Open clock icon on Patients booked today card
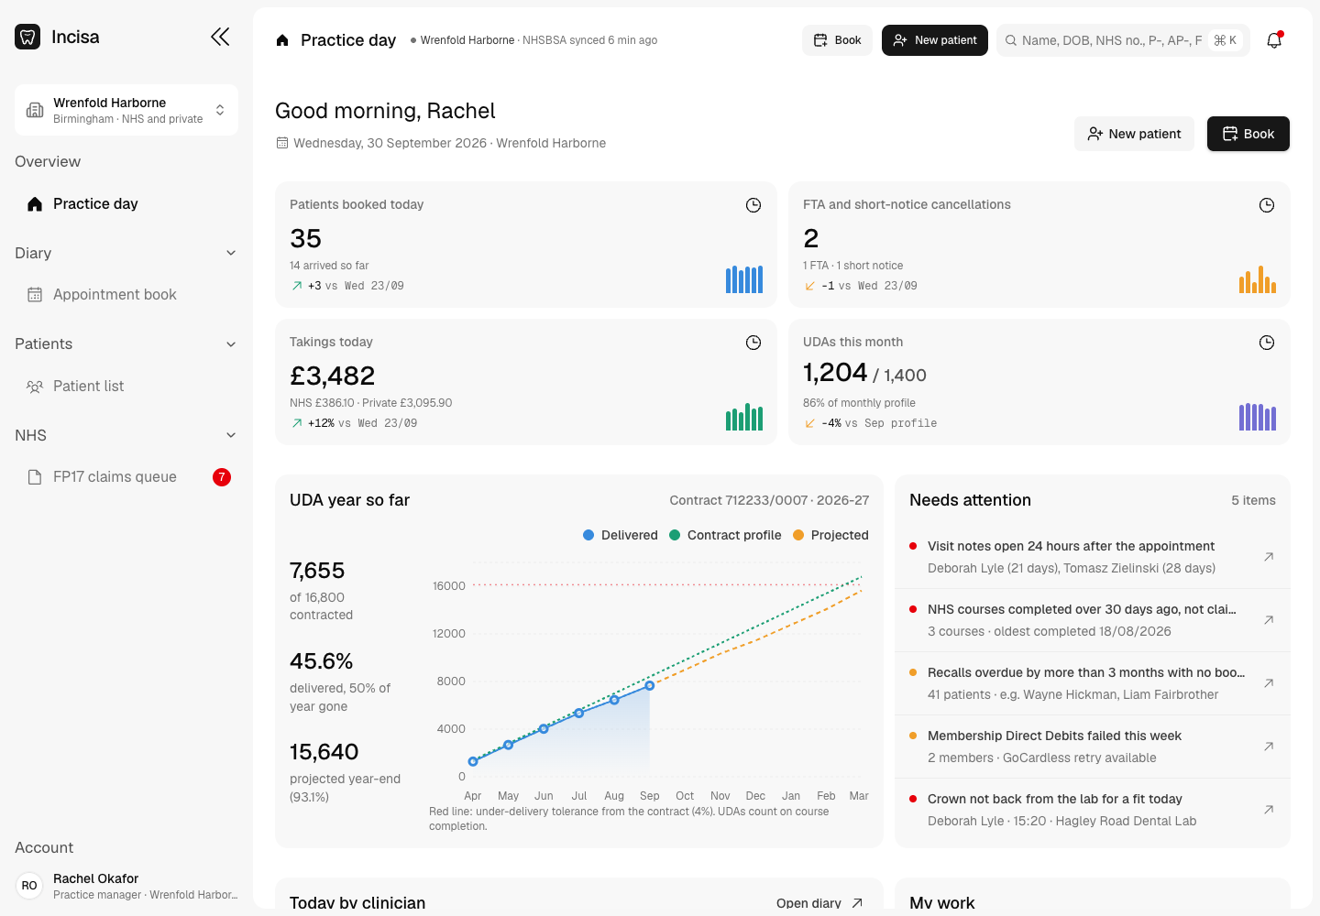The image size is (1320, 916). tap(753, 205)
